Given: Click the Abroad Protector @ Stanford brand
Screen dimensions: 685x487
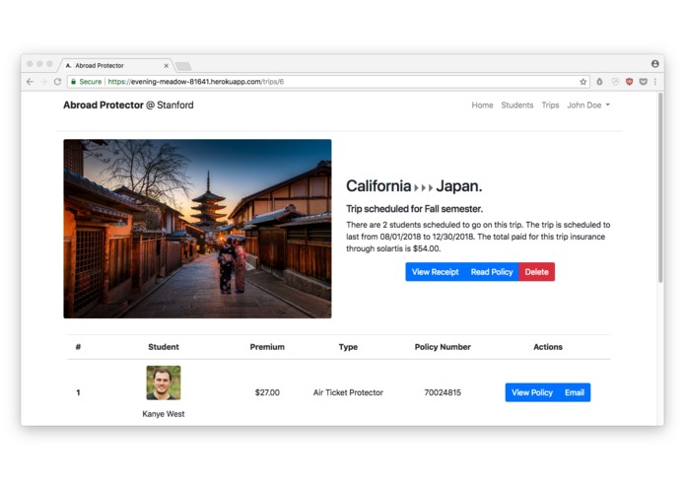Looking at the screenshot, I should 128,105.
